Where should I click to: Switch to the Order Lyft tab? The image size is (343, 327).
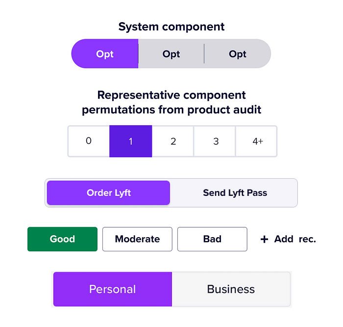(108, 193)
